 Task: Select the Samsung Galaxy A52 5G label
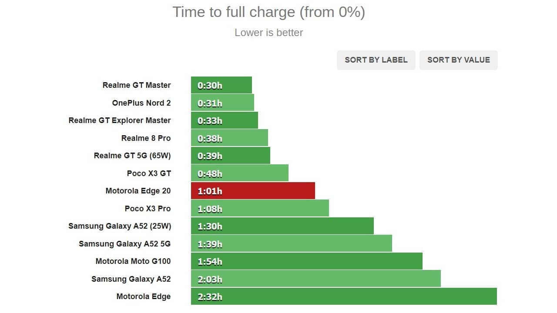124,244
